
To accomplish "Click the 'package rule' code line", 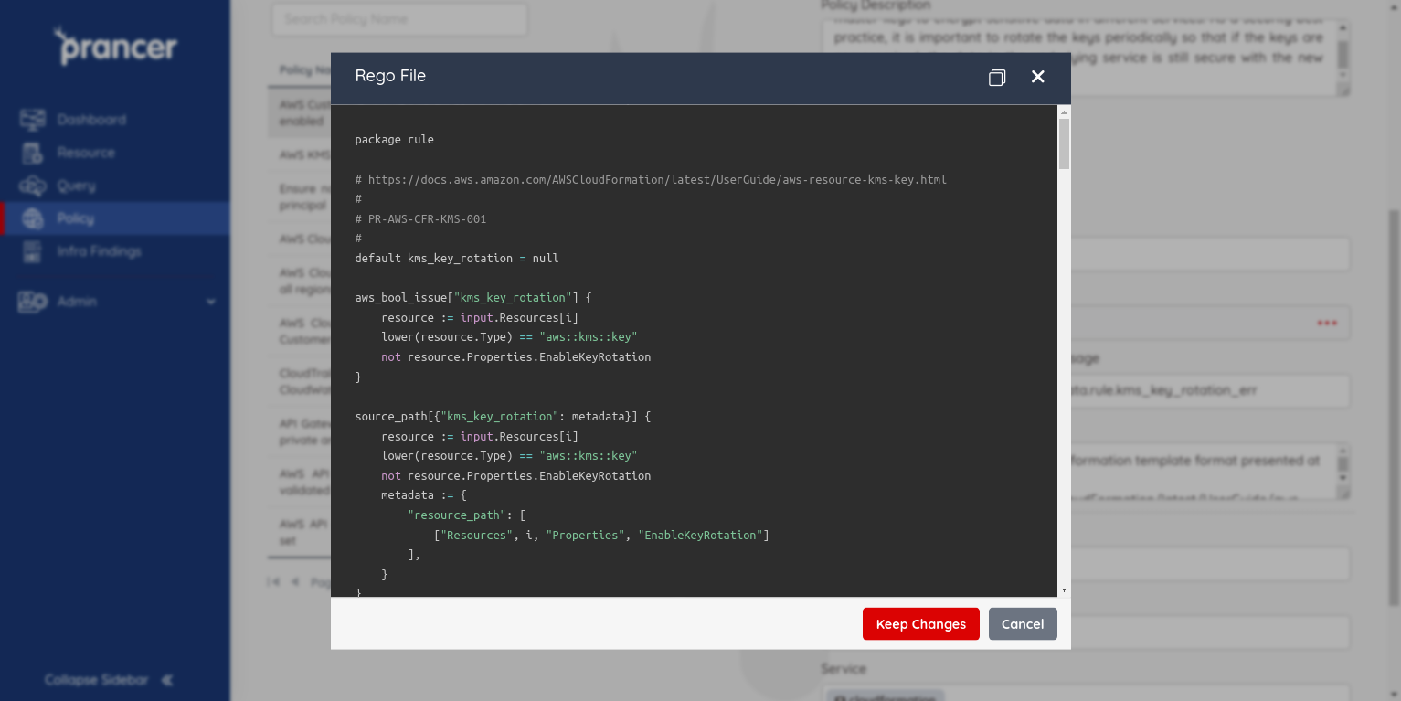I will pos(394,140).
